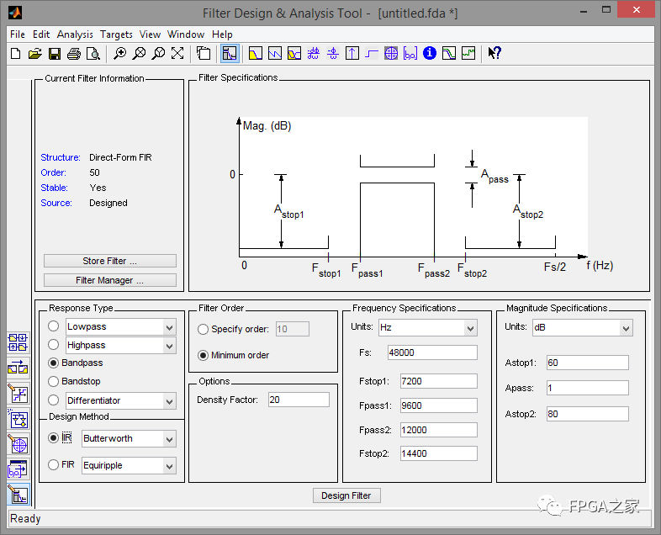Open the Butterworth IIR method dropdown
661x535 pixels.
(x=170, y=439)
